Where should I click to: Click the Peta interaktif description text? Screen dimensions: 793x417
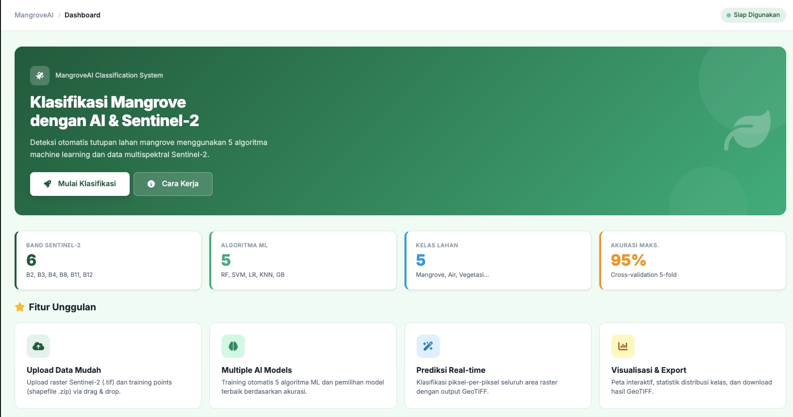tap(692, 387)
